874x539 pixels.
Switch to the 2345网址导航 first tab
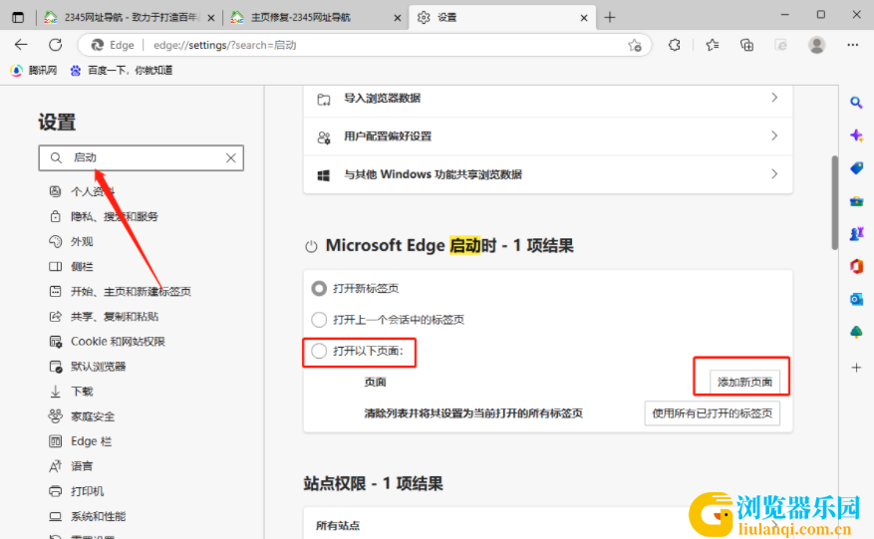coord(130,18)
